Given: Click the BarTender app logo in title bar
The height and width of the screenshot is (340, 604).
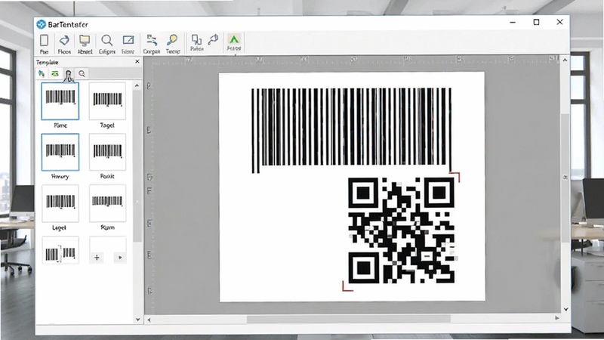Looking at the screenshot, I should click(x=42, y=24).
